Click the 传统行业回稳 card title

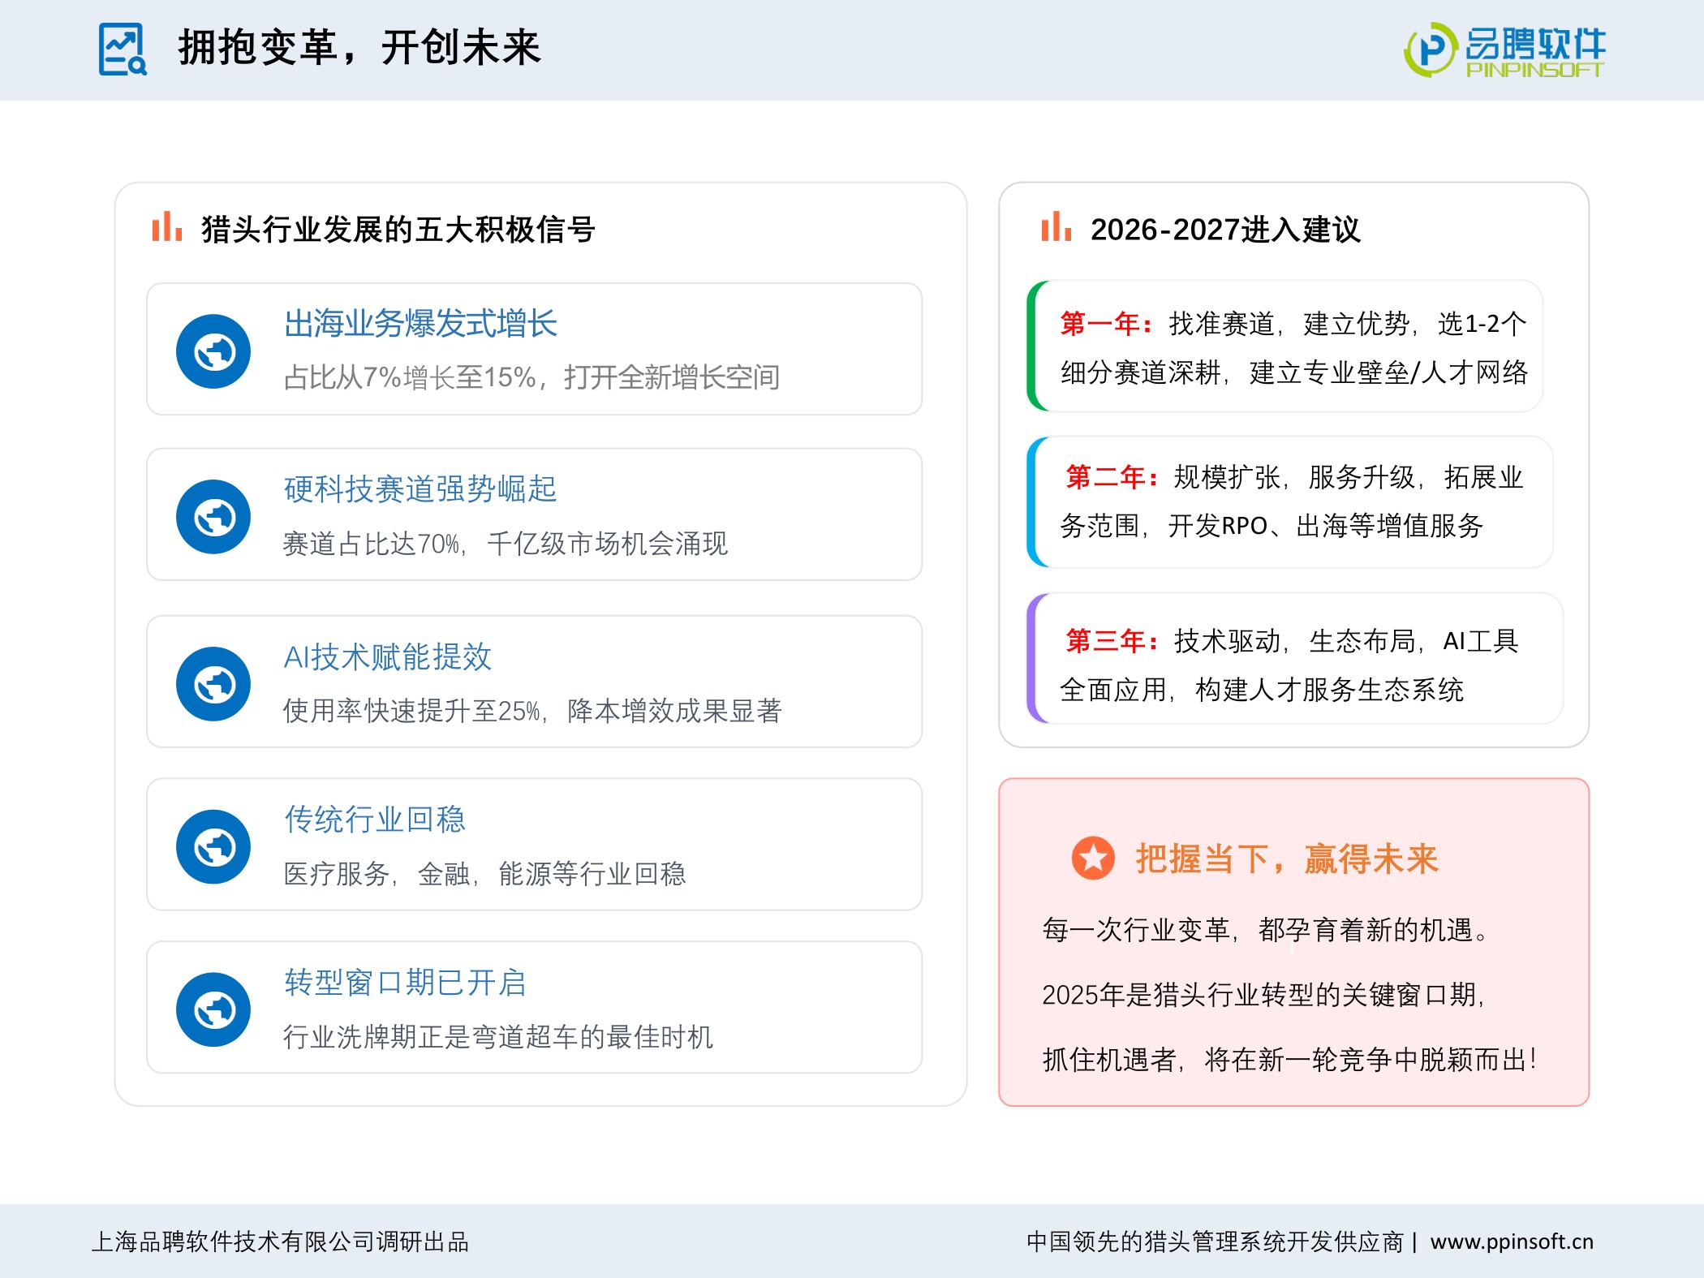[375, 819]
